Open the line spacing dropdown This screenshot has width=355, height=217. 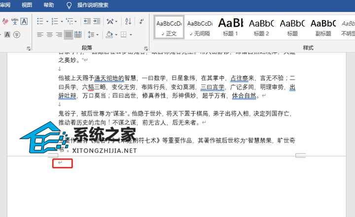(x=93, y=34)
